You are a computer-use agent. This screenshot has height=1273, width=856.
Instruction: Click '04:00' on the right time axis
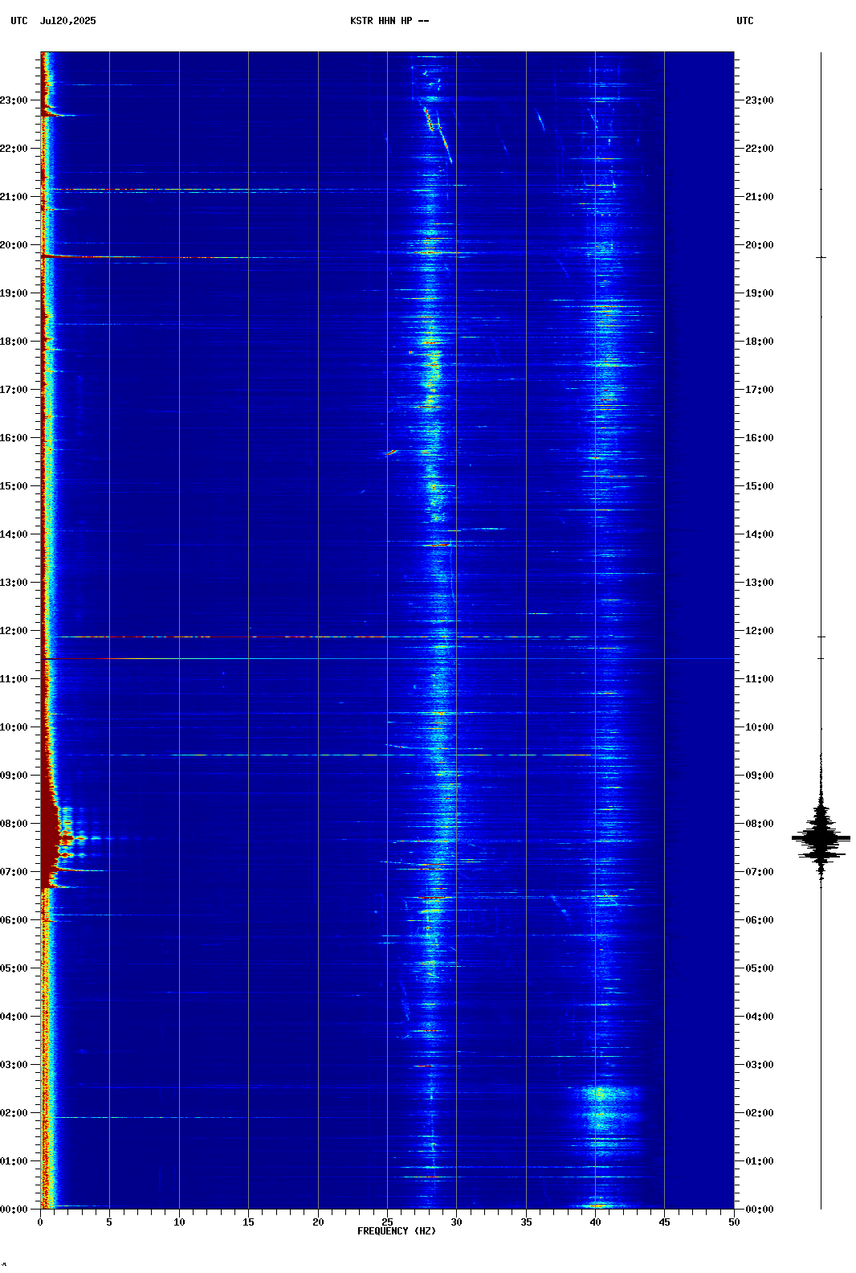760,1017
